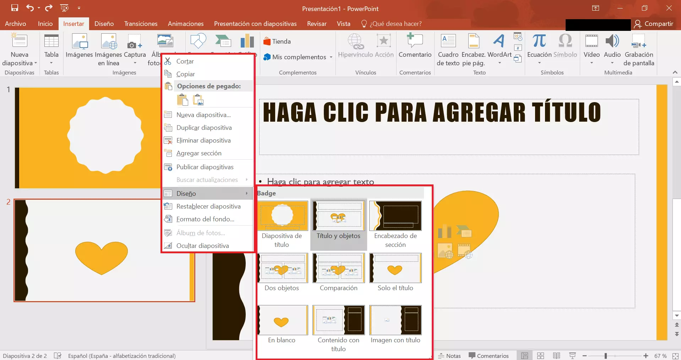This screenshot has height=360, width=681.
Task: Choose Formato del fondo… entry
Action: [x=207, y=219]
